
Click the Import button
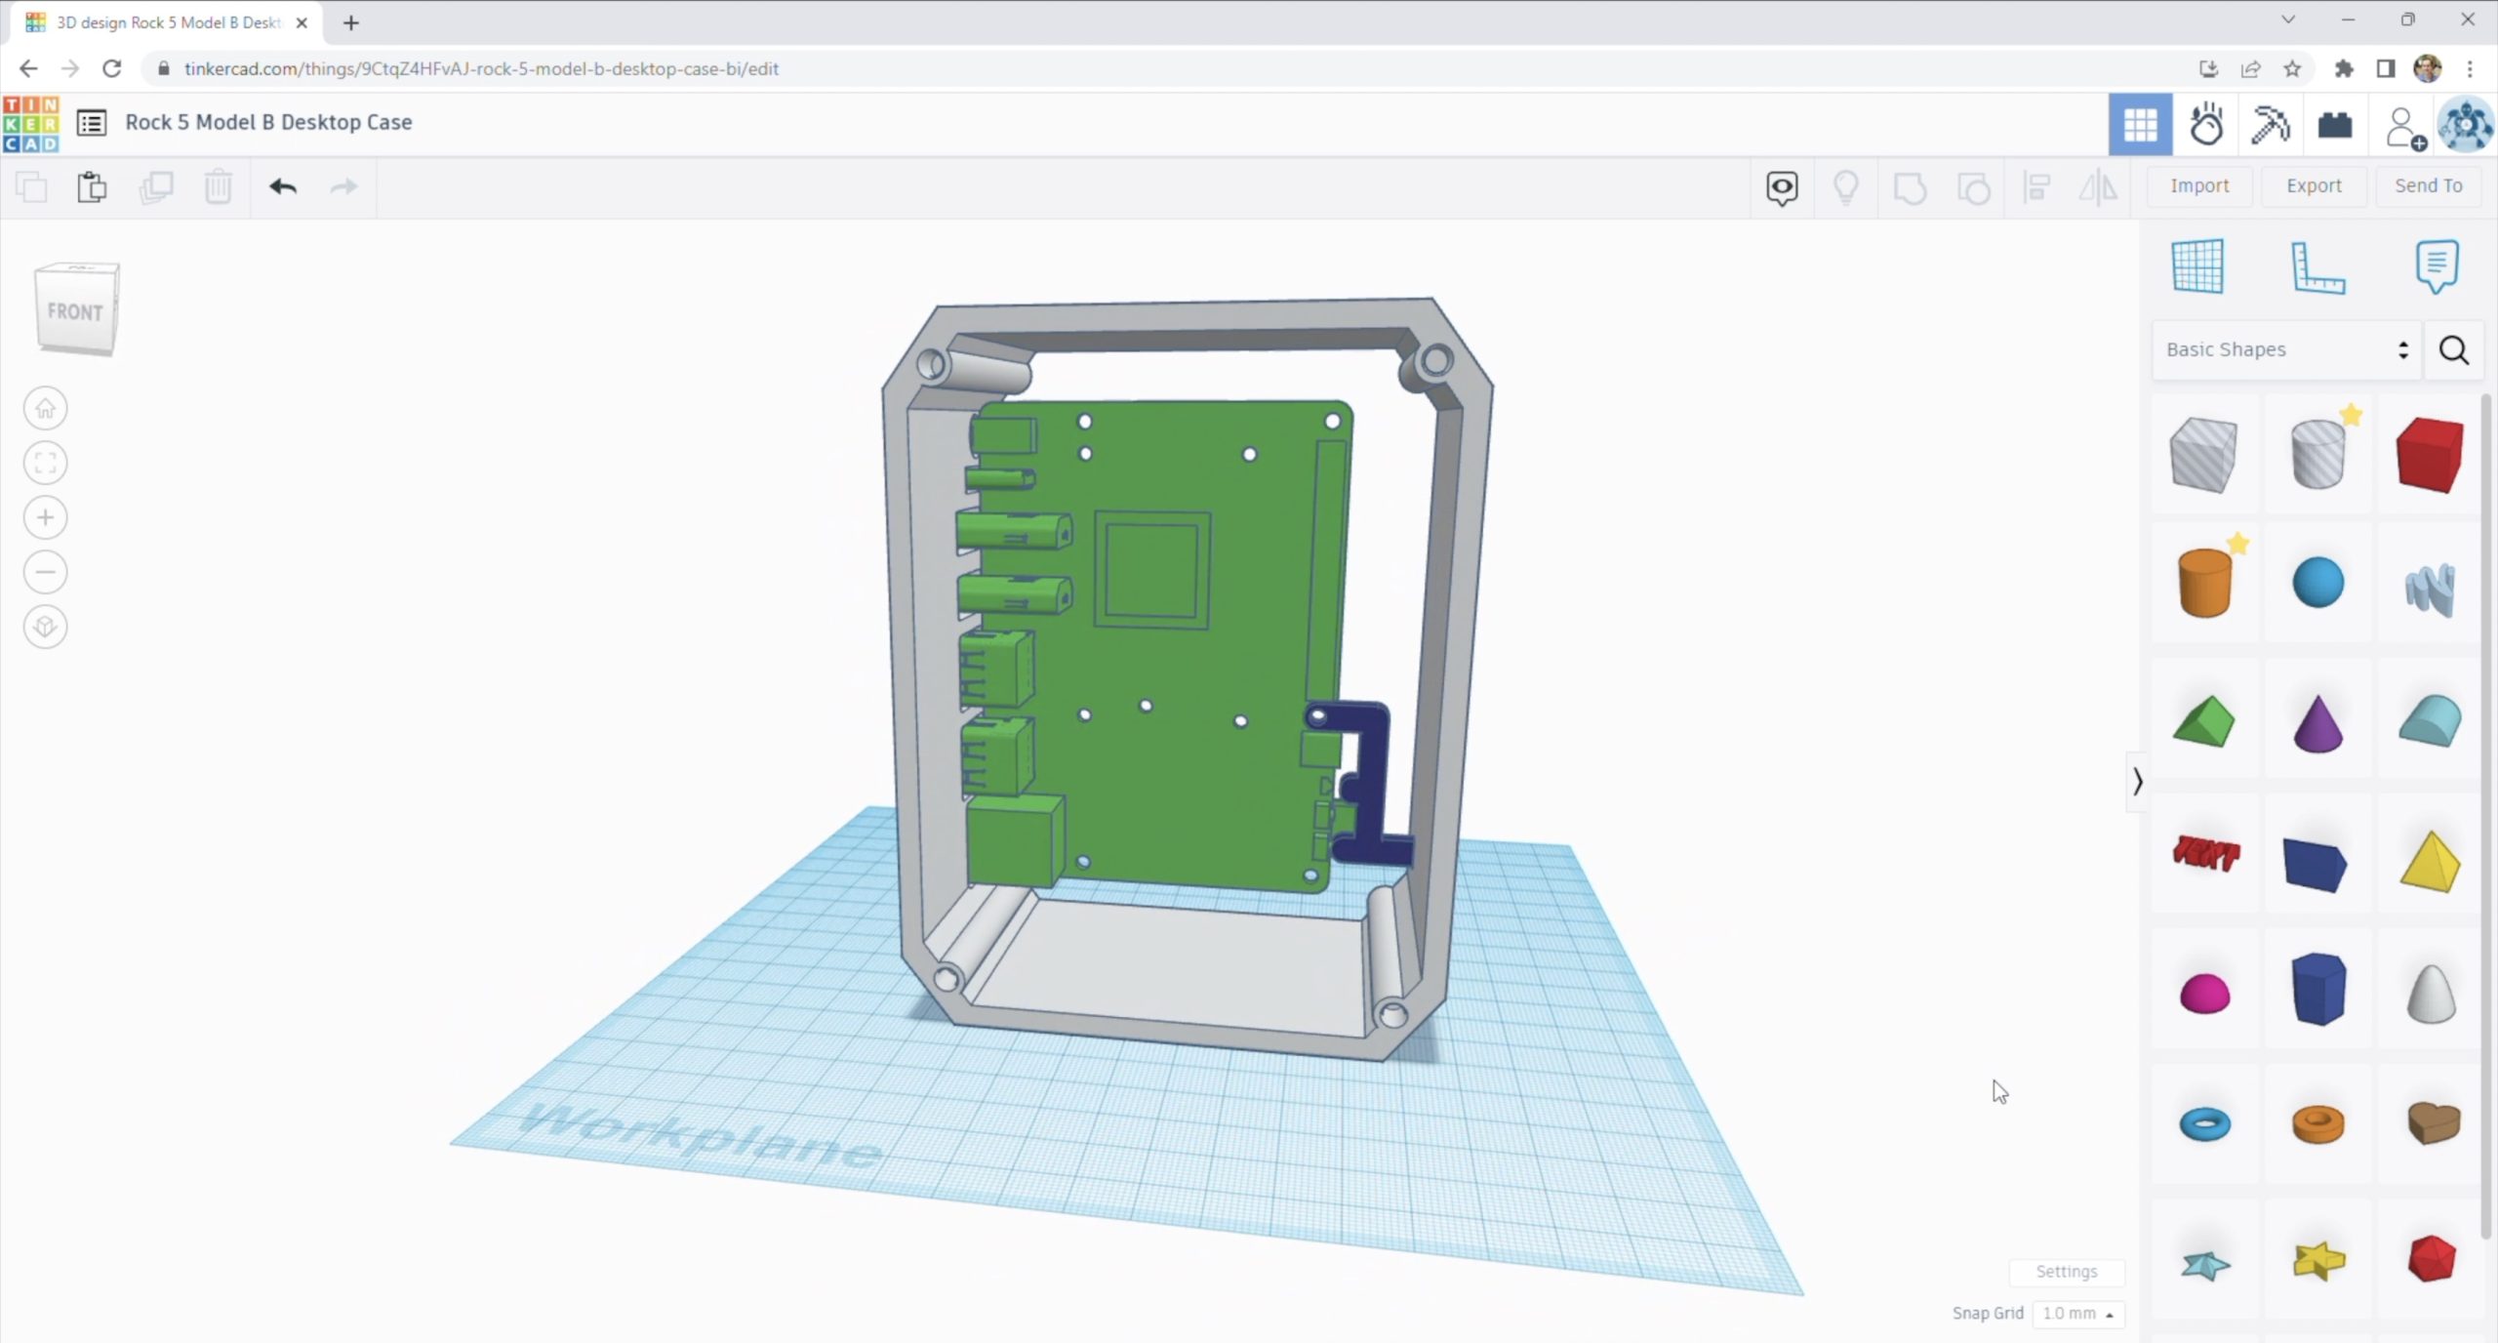click(x=2199, y=185)
